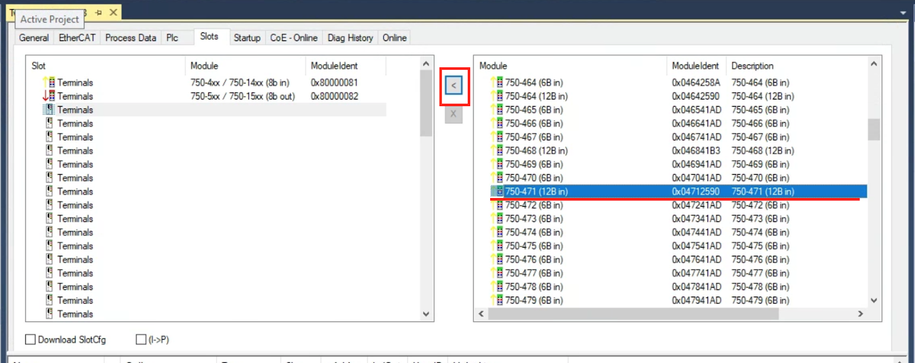Click the icon of 750-468 (12B in) module
The height and width of the screenshot is (363, 915).
498,151
